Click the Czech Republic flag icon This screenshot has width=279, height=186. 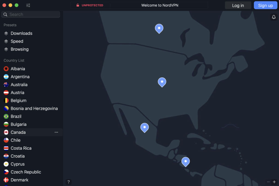(6, 172)
